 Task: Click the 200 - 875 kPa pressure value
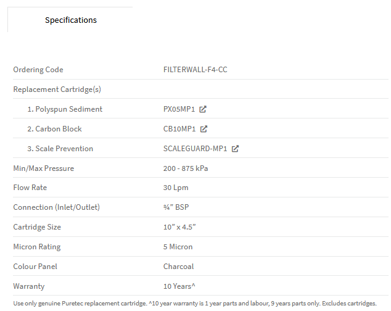(x=186, y=168)
